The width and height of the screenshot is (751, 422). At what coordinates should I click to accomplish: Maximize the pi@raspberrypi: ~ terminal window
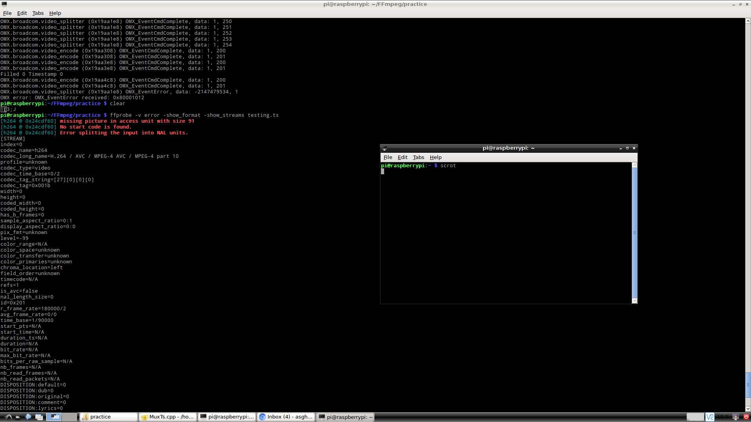click(x=627, y=148)
